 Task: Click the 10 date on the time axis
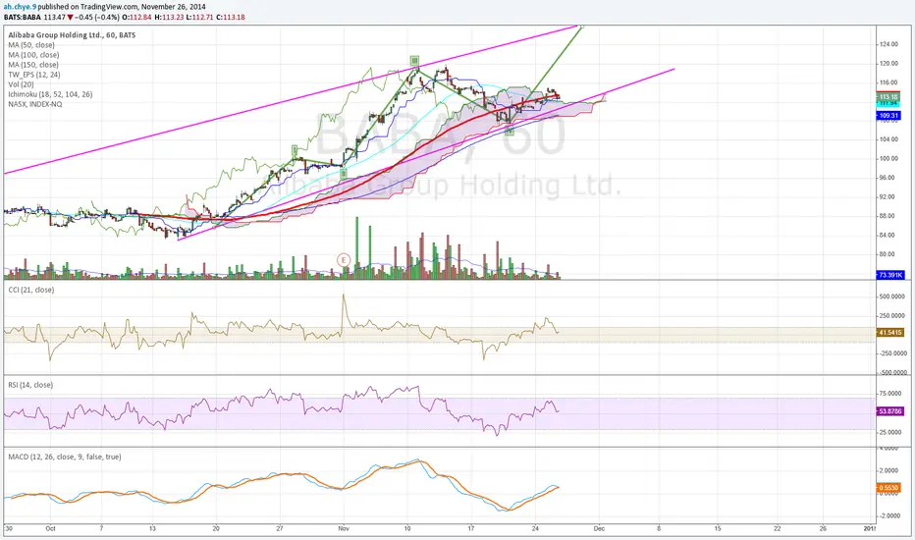coord(407,528)
